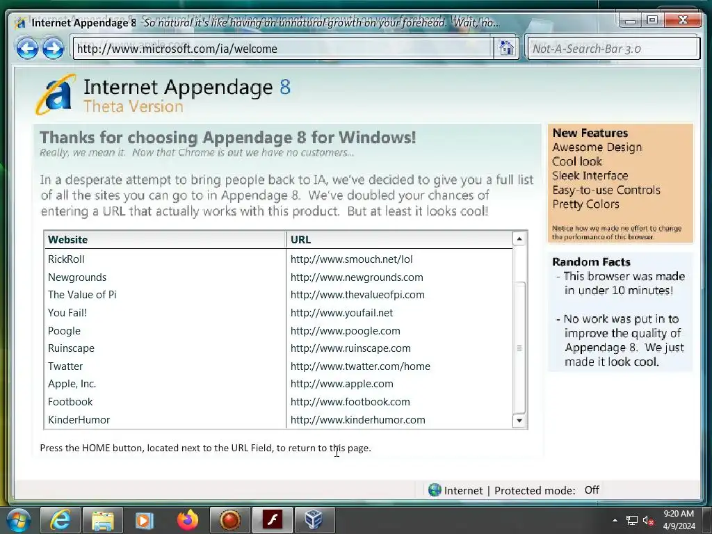Image resolution: width=712 pixels, height=534 pixels.
Task: Click the http://www.footbook.com URL
Action: pos(350,402)
